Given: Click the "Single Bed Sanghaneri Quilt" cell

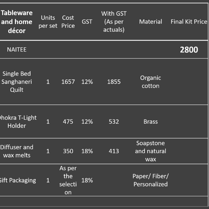Looking at the screenshot, I should click(x=17, y=82).
